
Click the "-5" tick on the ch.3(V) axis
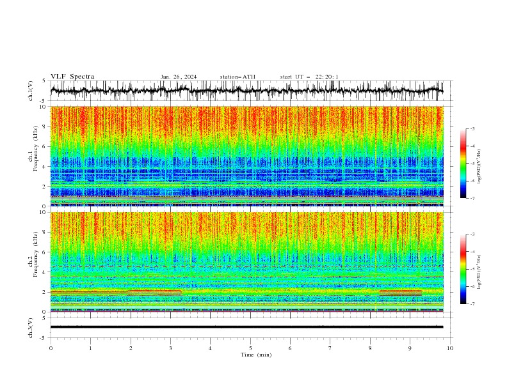click(44, 338)
